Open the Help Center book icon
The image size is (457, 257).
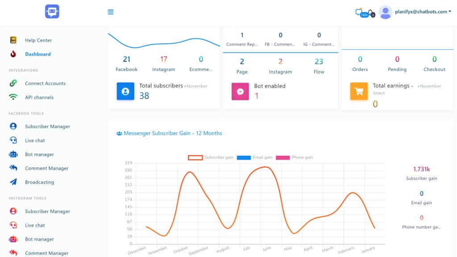(13, 40)
